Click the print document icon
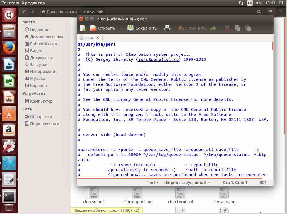Screen dimensions: 287x214 167,28
